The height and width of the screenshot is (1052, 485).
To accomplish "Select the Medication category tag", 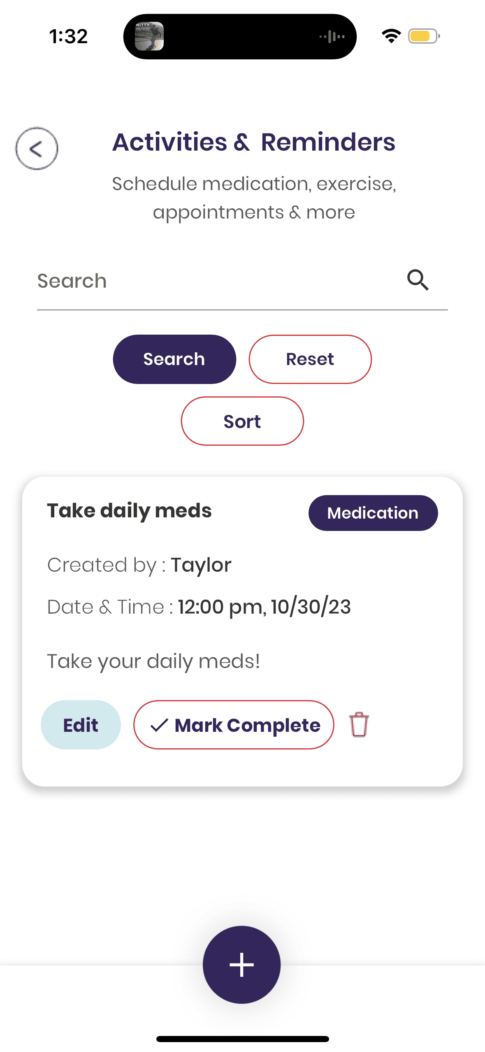I will click(373, 513).
